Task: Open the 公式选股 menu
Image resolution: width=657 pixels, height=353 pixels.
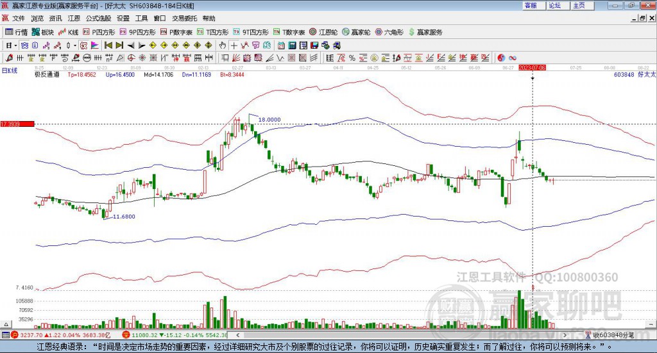Action: pos(98,19)
